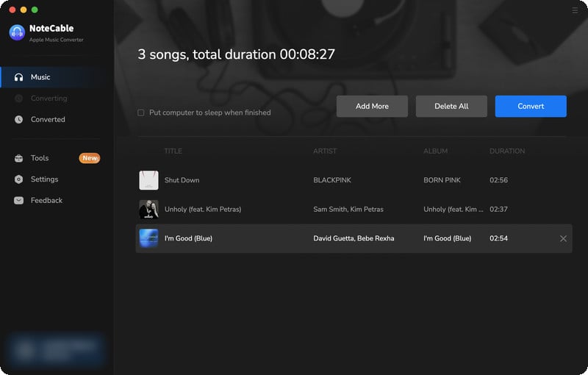This screenshot has height=375, width=588.
Task: Click the blurred account panel in sidebar
Action: 56,350
